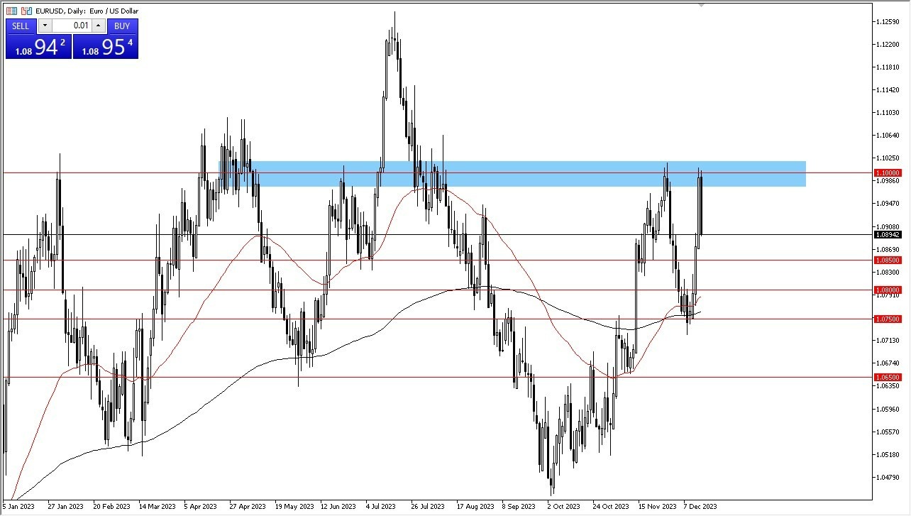This screenshot has width=911, height=516.
Task: Select the gray chart shift triangle marker
Action: (702, 5)
